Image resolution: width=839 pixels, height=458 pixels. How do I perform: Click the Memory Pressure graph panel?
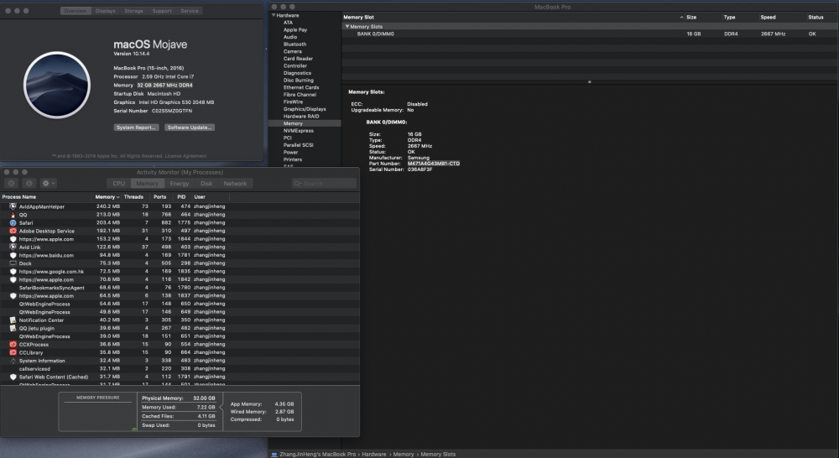click(x=98, y=412)
